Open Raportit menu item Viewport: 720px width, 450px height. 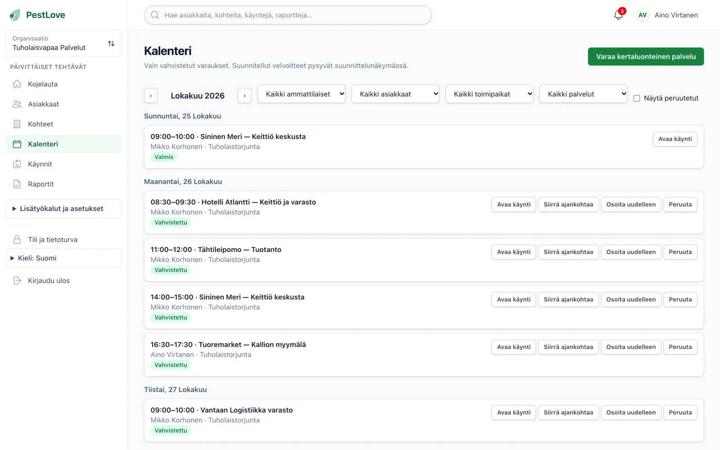(64, 184)
